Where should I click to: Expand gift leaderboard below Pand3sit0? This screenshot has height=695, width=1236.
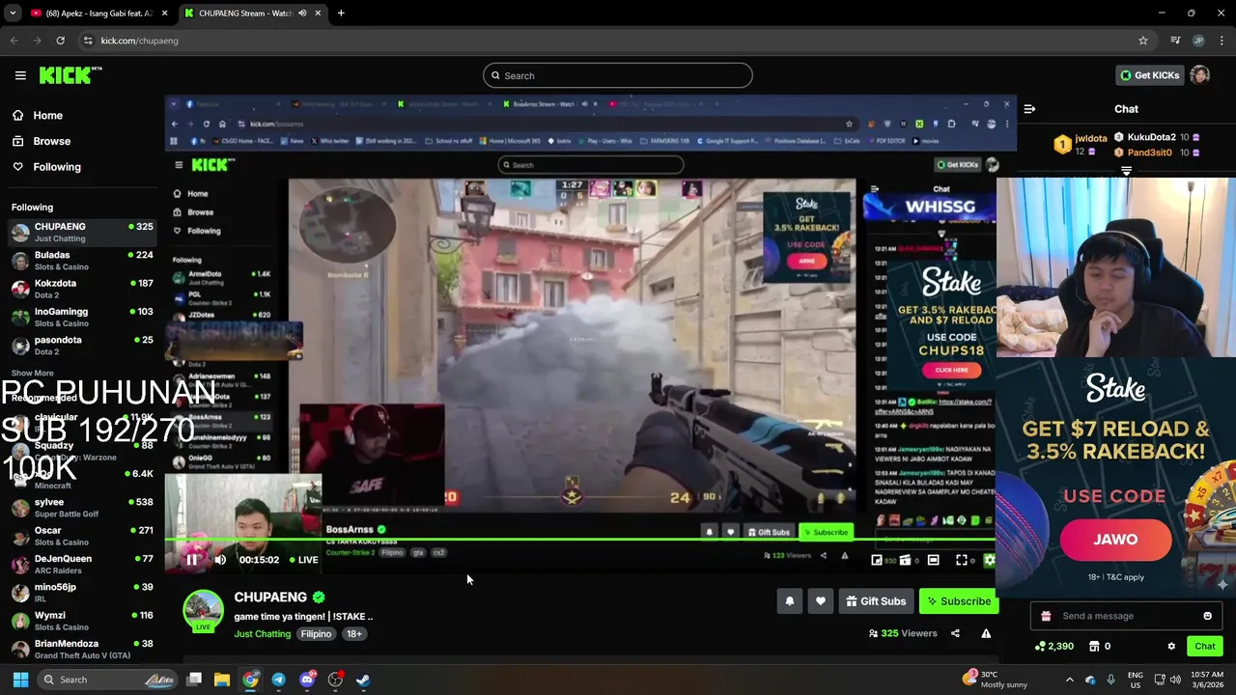point(1126,171)
